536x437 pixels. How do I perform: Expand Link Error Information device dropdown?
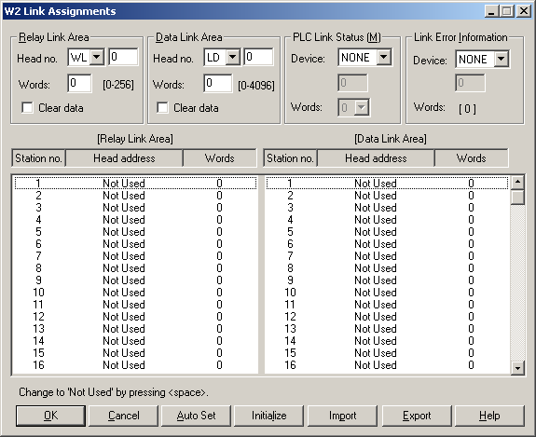[x=502, y=59]
